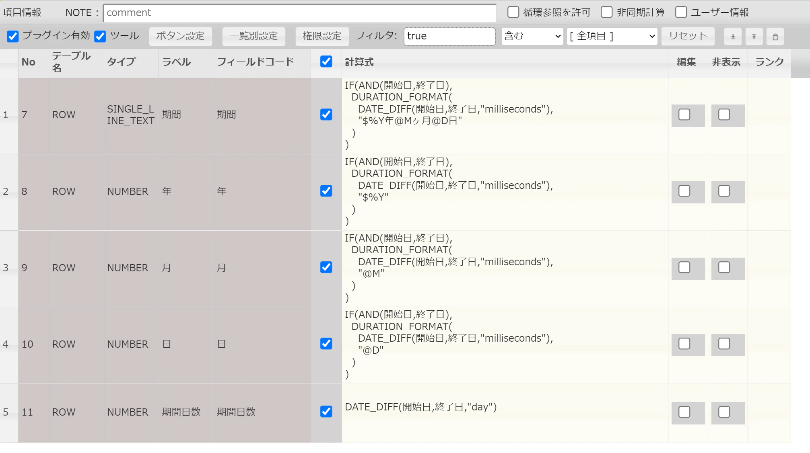This screenshot has width=810, height=453.
Task: Check 編集 checkbox for 期間日数 row
Action: tap(684, 412)
